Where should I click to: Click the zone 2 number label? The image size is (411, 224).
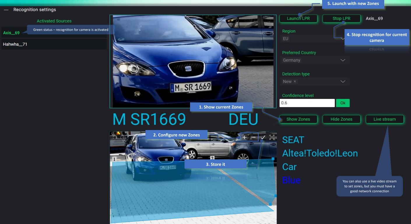[x=212, y=158]
